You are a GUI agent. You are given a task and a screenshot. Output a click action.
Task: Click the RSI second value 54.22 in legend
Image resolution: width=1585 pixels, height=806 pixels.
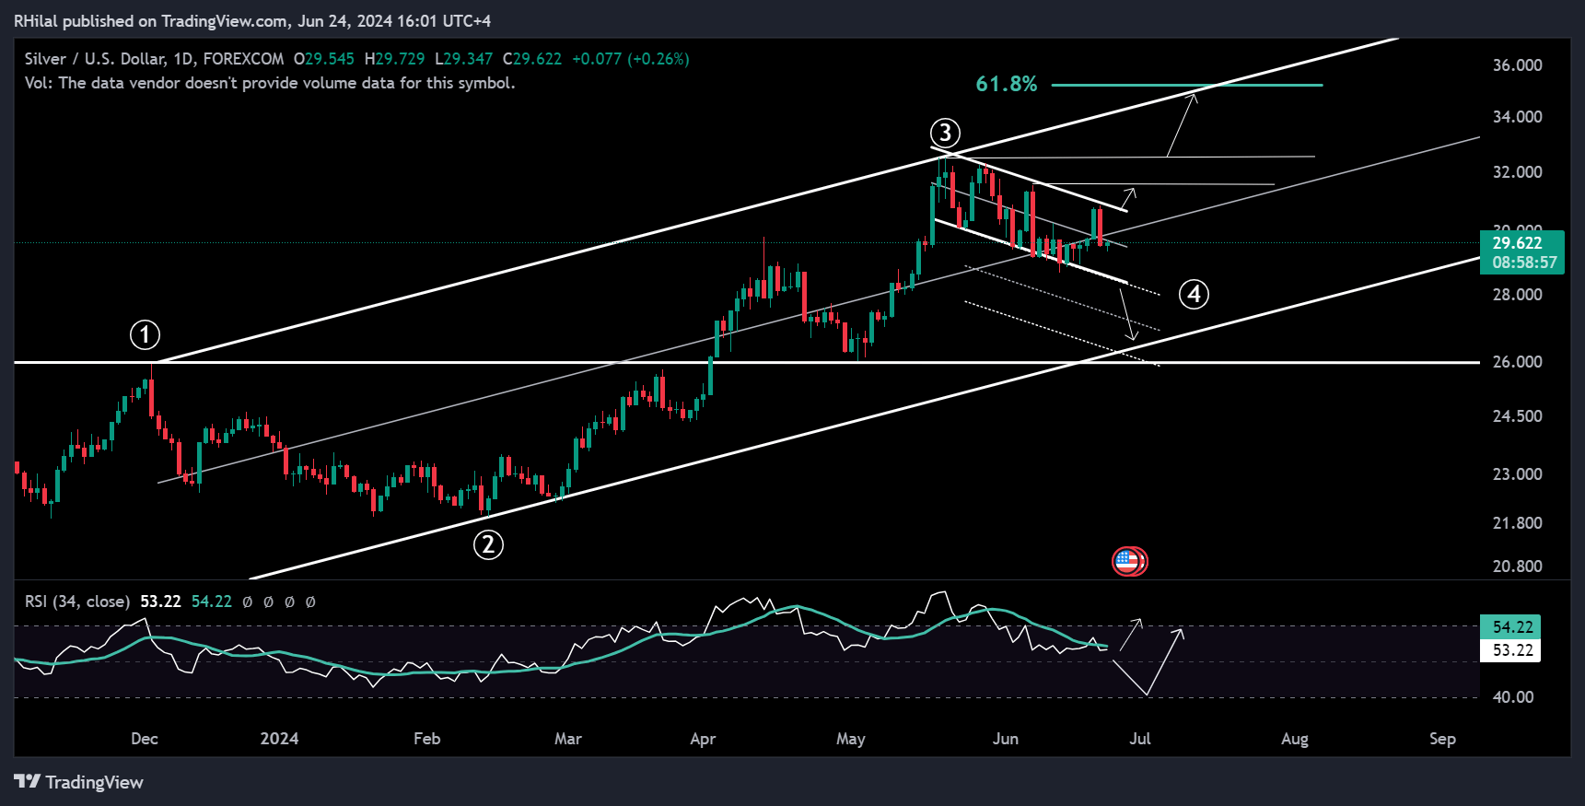coord(211,602)
